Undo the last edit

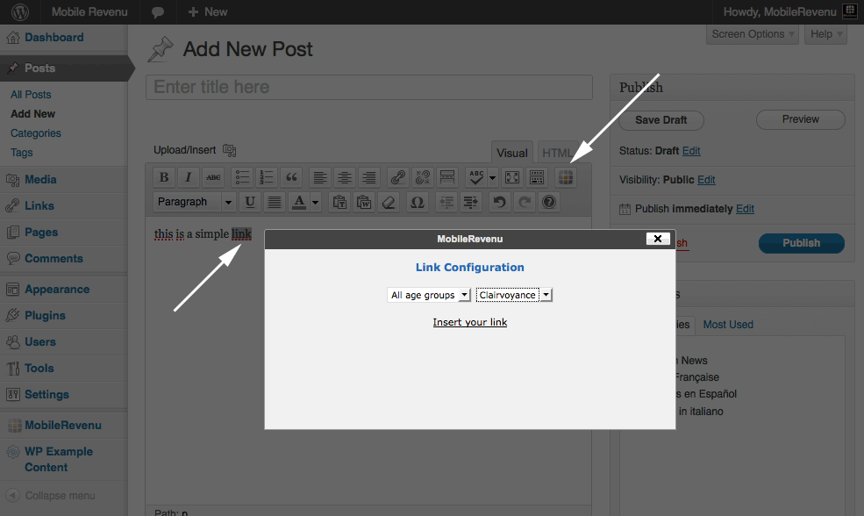(500, 203)
